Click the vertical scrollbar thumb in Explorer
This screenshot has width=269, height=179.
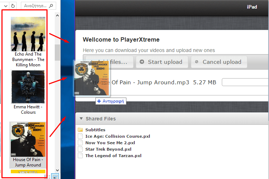click(x=57, y=52)
